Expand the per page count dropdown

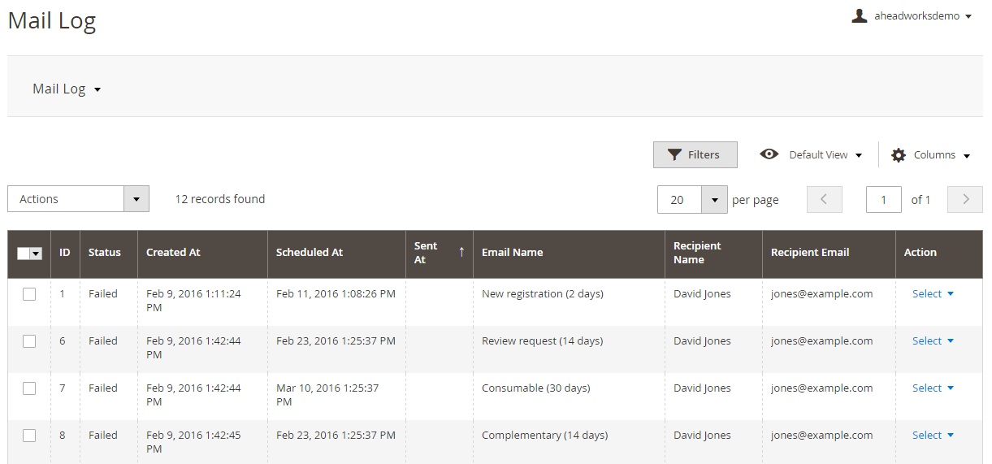point(714,199)
